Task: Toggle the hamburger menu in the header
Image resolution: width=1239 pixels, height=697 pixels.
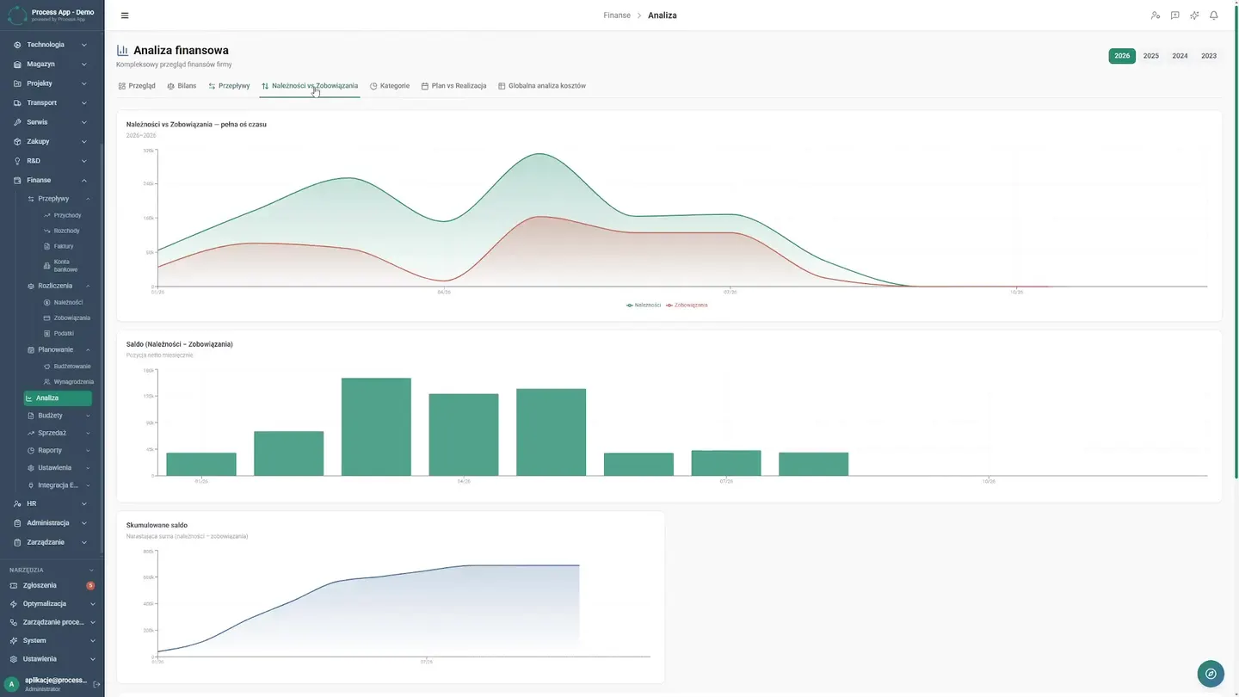Action: click(125, 15)
